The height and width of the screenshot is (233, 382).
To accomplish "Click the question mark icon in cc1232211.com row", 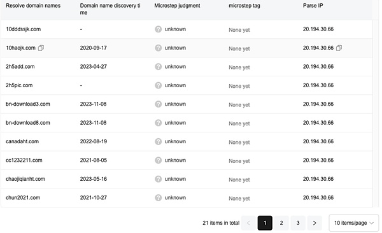I will (x=158, y=160).
